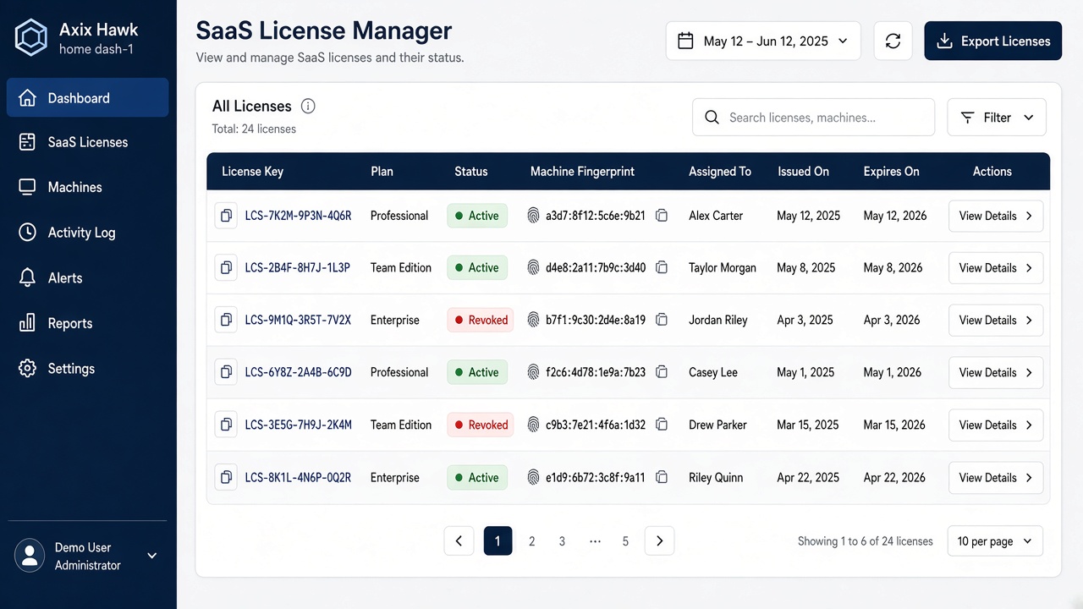Click the info icon beside All Licenses
The height and width of the screenshot is (609, 1083).
308,106
